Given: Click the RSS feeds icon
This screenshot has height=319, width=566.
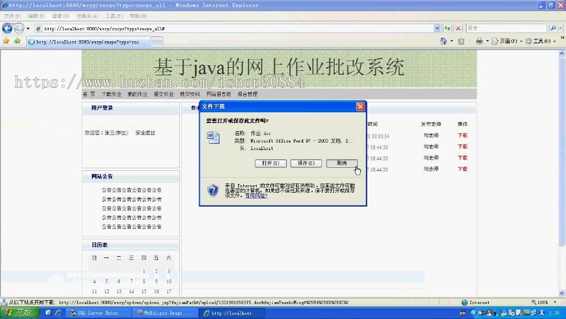Looking at the screenshot, I should (461, 41).
